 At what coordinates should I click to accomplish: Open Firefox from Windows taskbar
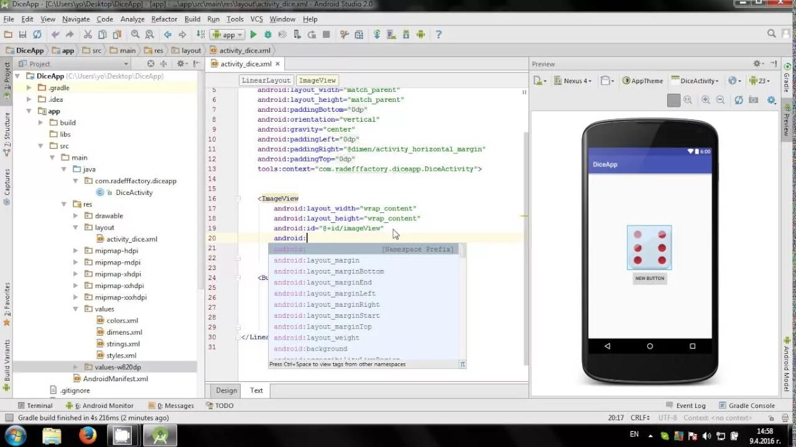88,435
